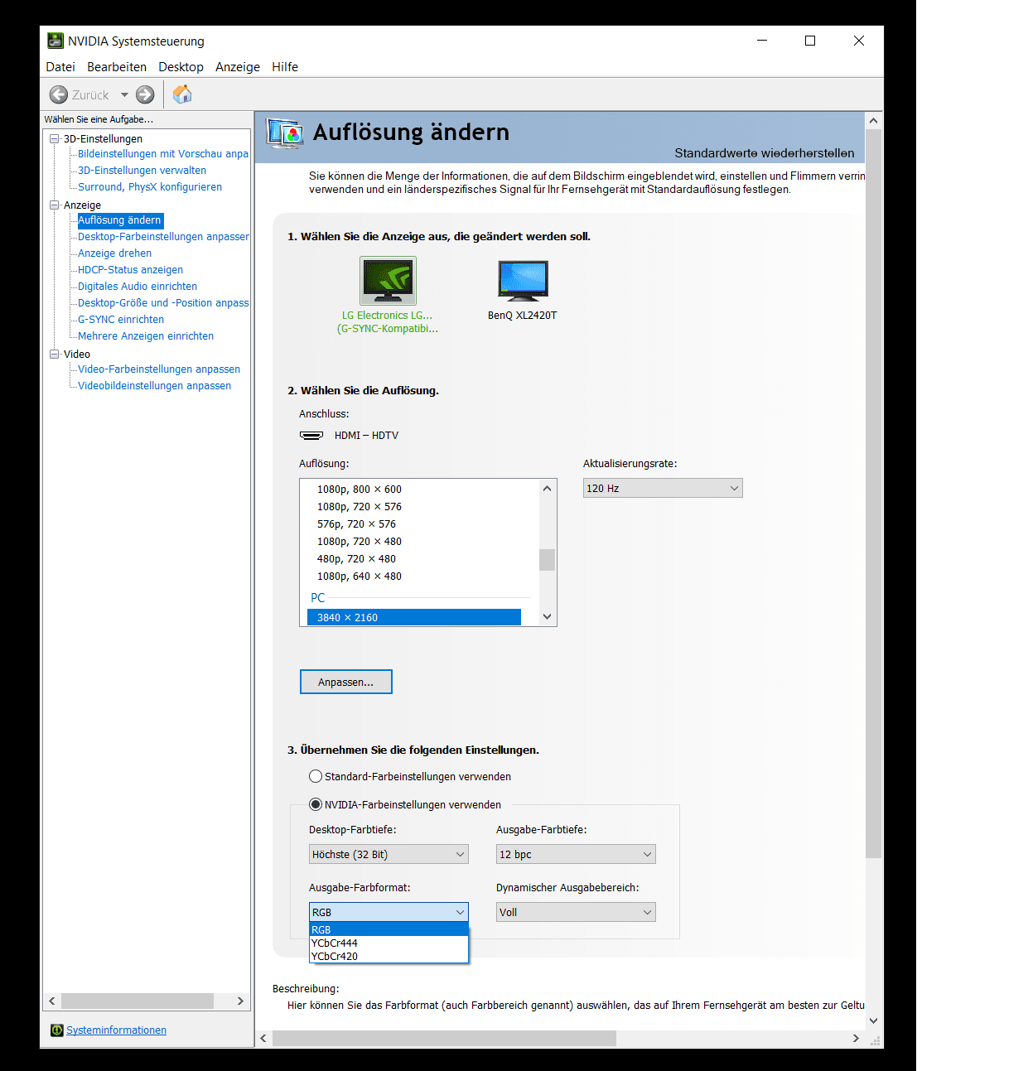Viewport: 1028px width, 1071px height.
Task: Choose YCbCr444 in the color format list
Action: tap(389, 943)
